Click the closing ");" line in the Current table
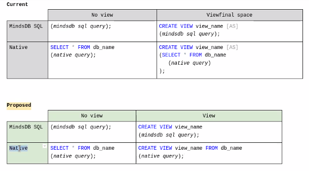 pos(162,71)
